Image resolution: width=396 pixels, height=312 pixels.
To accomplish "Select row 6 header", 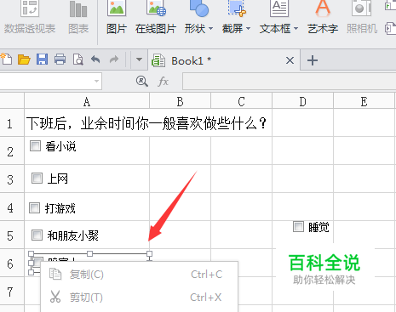I will click(12, 263).
